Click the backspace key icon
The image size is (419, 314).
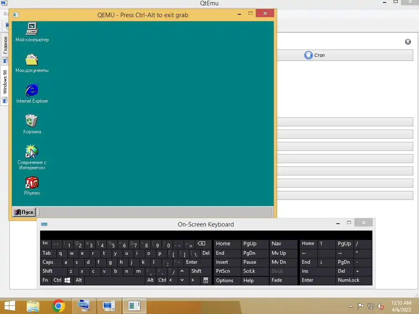pos(203,244)
